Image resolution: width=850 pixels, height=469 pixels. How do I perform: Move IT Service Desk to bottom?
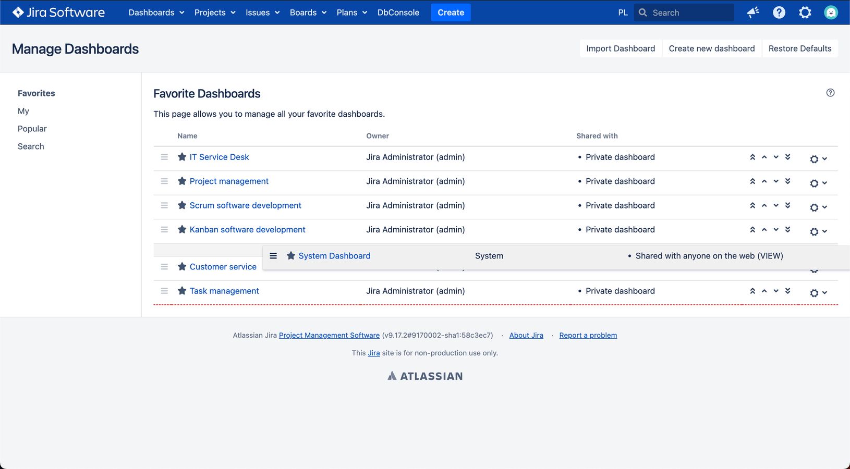[788, 157]
